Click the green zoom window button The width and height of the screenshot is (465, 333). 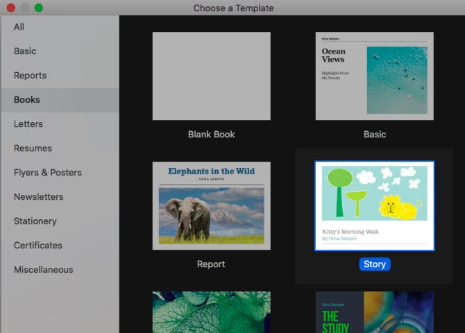pos(39,8)
